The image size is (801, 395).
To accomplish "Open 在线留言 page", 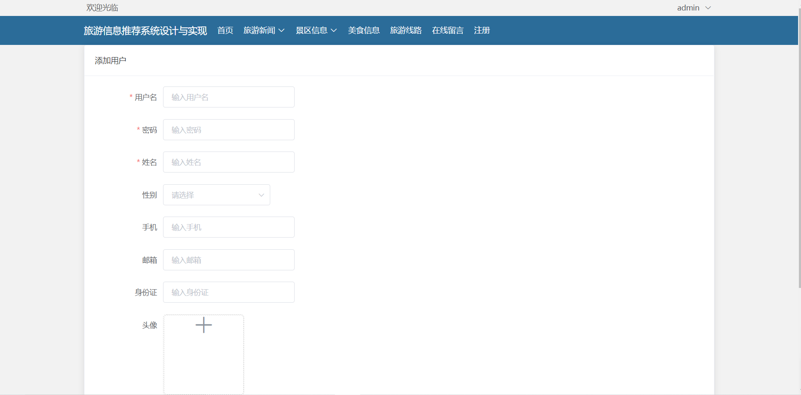I will (448, 30).
